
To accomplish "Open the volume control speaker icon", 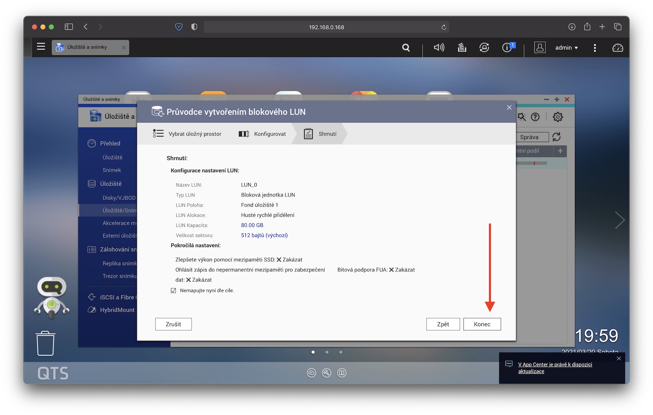I will (439, 47).
